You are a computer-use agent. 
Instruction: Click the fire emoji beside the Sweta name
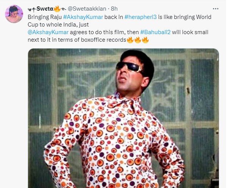57,8
